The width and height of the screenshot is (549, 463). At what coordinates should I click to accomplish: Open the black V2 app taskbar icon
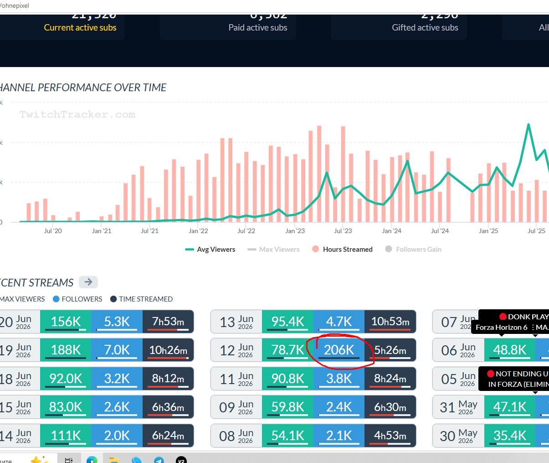181,460
